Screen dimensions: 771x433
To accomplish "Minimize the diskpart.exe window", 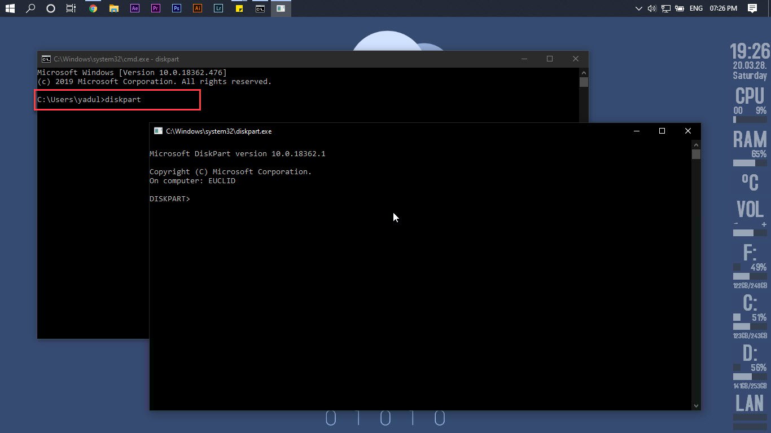I will (x=636, y=131).
